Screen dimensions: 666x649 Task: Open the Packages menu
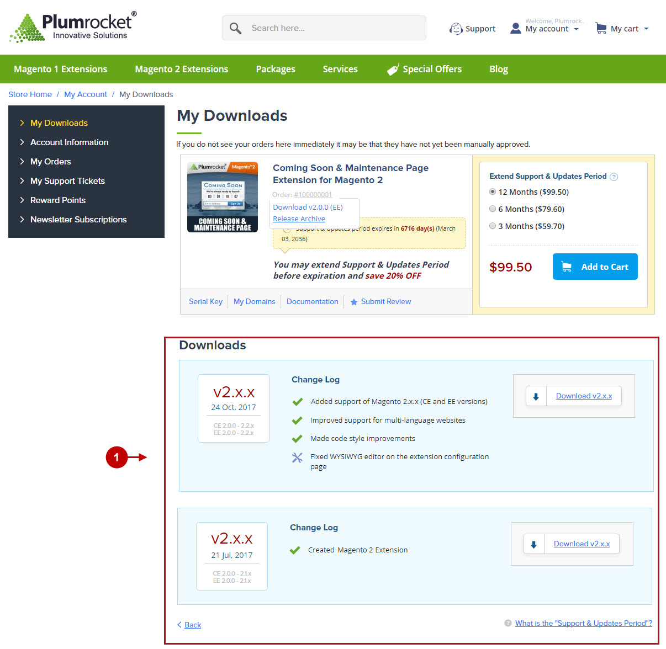[276, 69]
